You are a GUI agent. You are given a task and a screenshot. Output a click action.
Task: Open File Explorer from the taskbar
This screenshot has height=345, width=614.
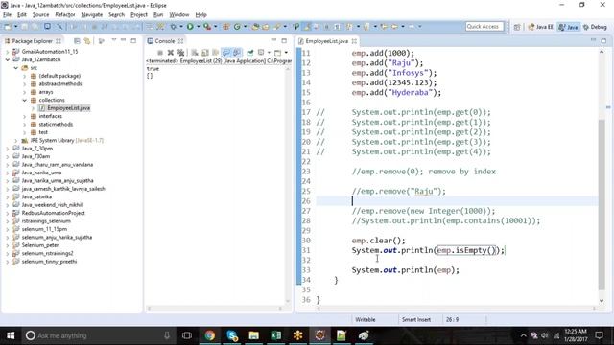pyautogui.click(x=253, y=335)
